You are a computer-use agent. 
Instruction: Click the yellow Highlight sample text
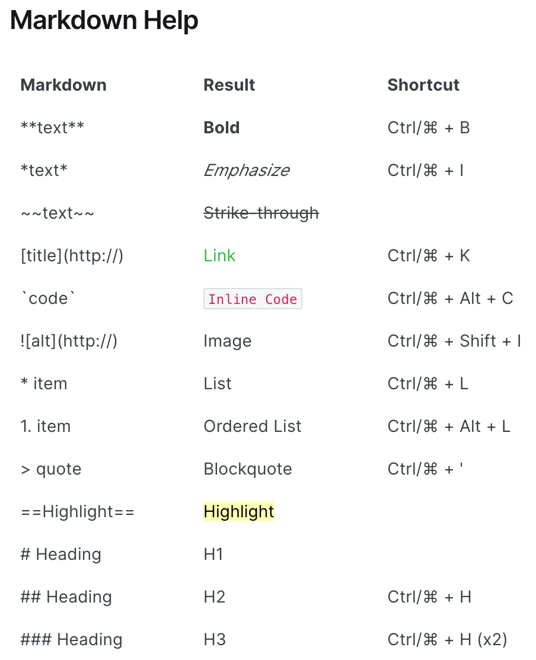239,511
